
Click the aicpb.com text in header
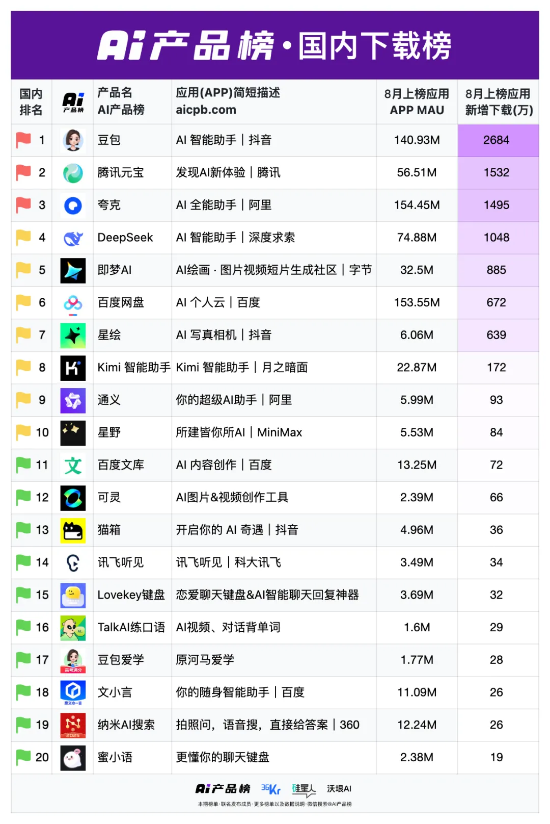206,110
